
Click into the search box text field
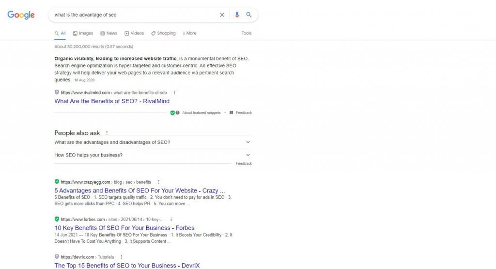[x=135, y=15]
